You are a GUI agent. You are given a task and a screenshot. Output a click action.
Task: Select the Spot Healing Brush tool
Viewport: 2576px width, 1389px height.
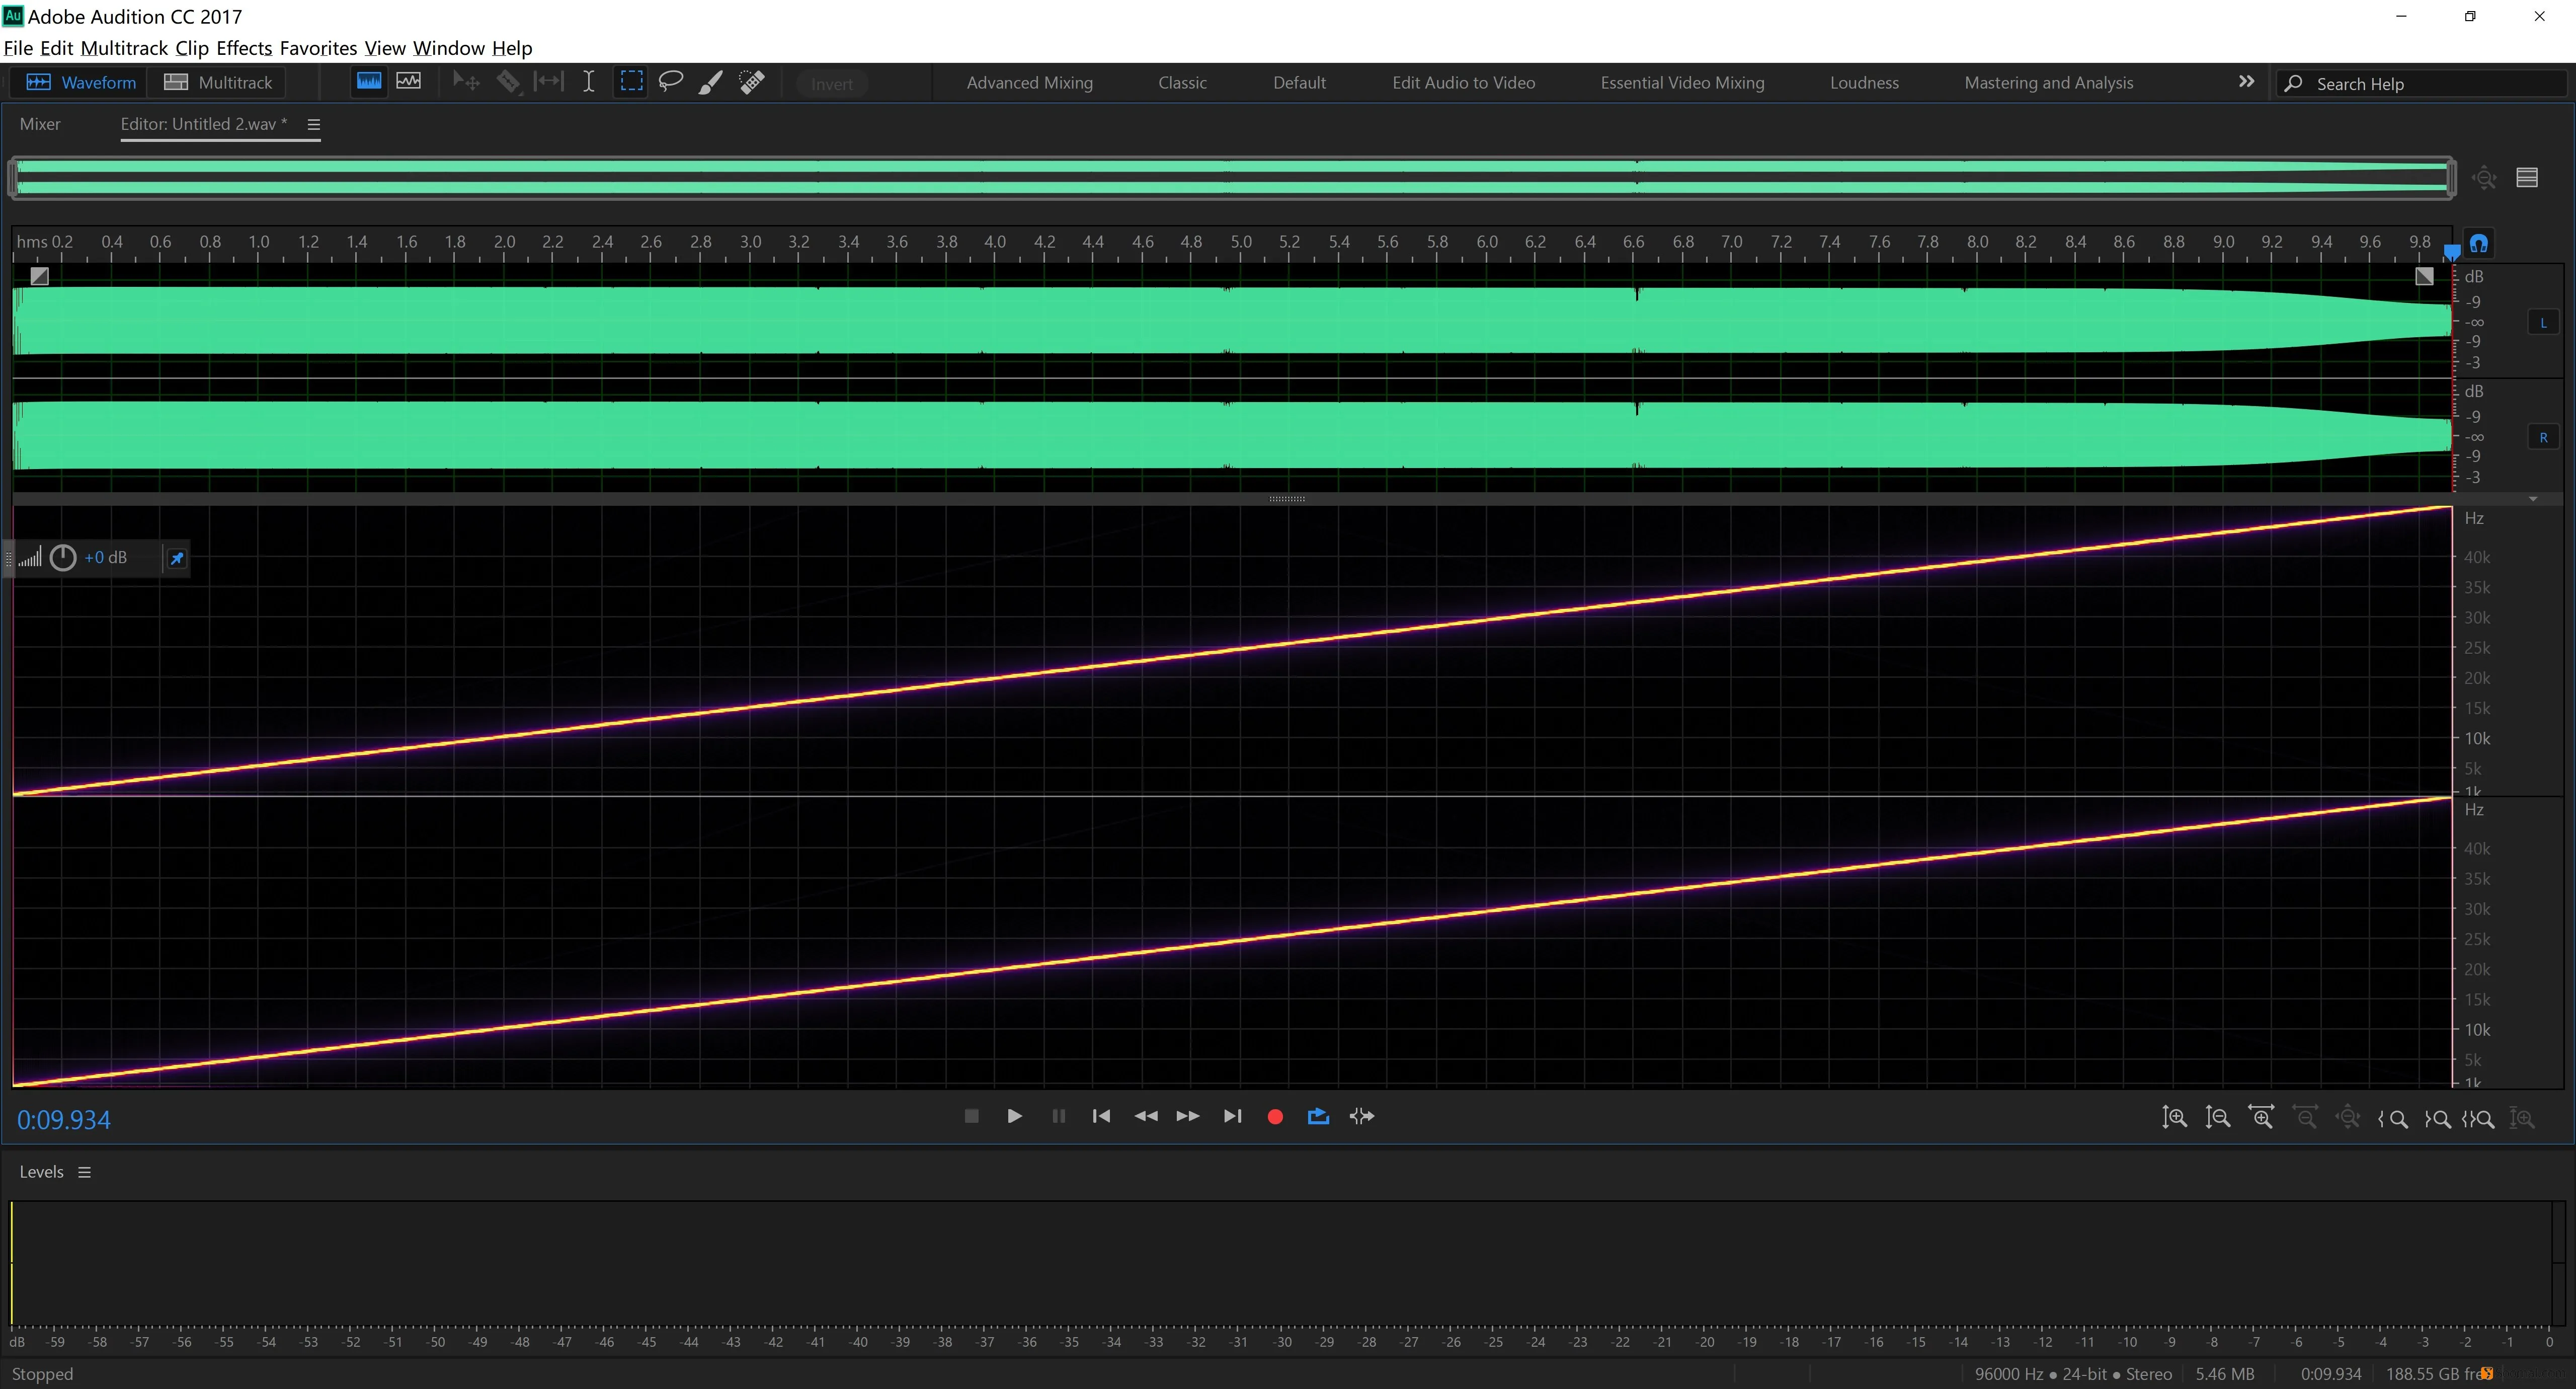pos(752,82)
